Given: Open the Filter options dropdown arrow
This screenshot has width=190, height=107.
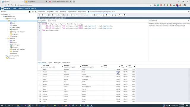Looking at the screenshot, I should click(80, 15).
